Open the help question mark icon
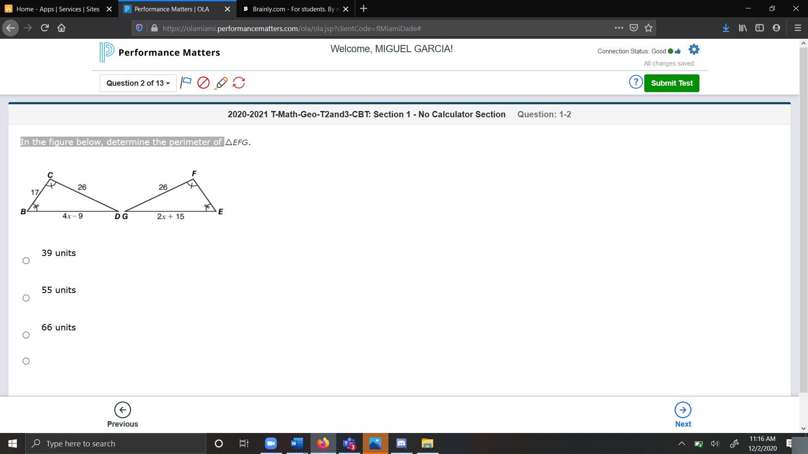This screenshot has height=454, width=808. [635, 82]
